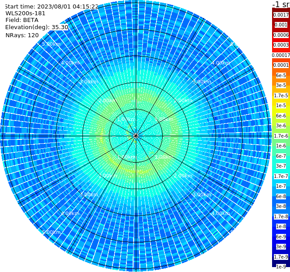
Task: Select the 1.7e-5 colorbar label
Action: (x=281, y=95)
